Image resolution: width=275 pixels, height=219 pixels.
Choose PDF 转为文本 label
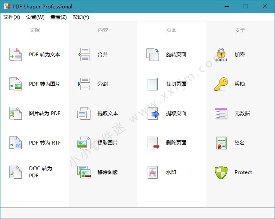point(45,55)
